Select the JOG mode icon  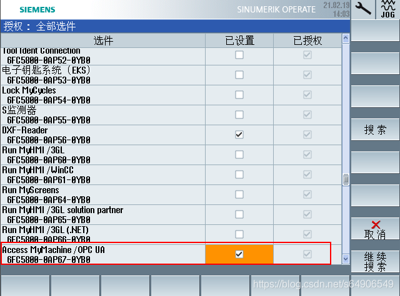[387, 9]
